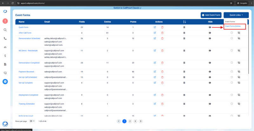Duplicate the Demonstration Scheduled form
Viewport: 254px width, 131px height.
[x=239, y=38]
